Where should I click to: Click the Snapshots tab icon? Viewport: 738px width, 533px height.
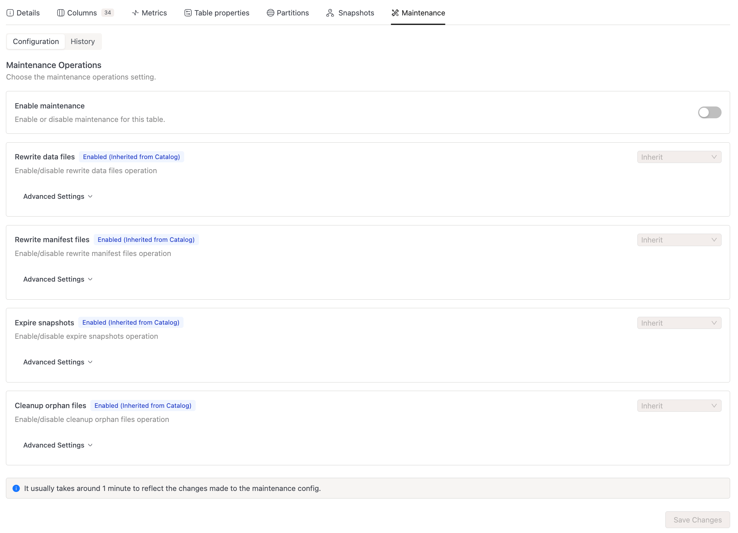pos(330,13)
